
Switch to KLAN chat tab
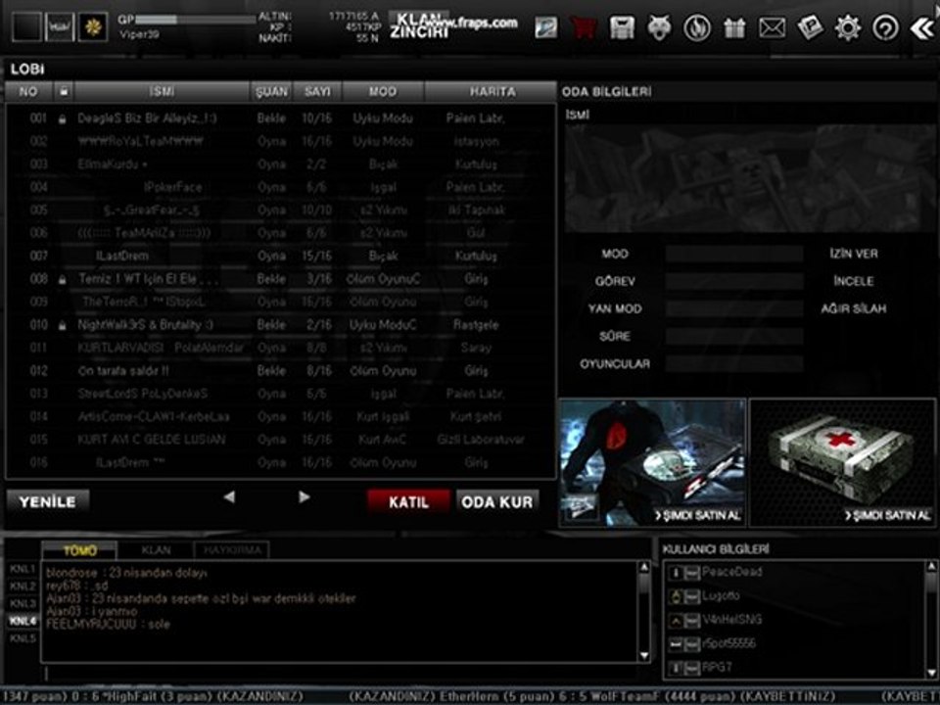click(x=156, y=550)
